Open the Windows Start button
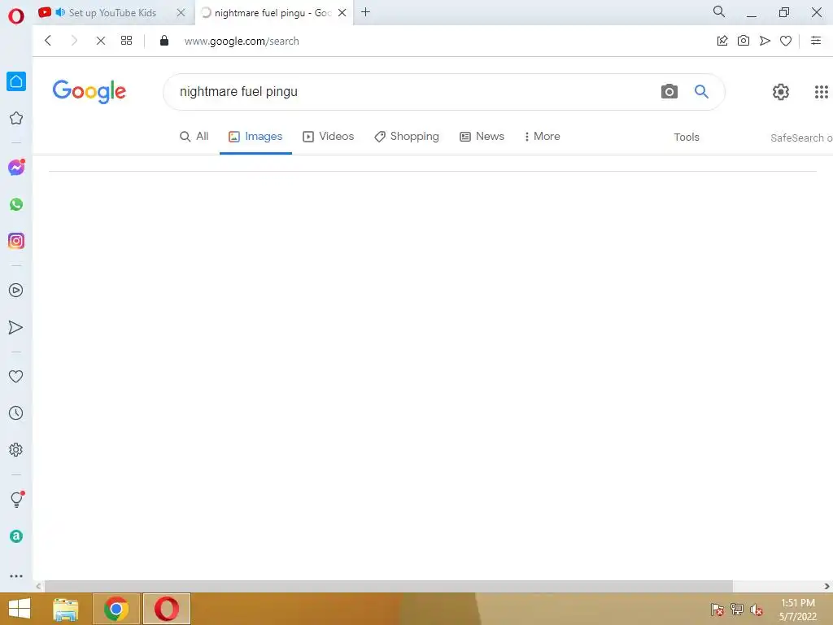Screen dimensions: 833x625 pos(20,609)
